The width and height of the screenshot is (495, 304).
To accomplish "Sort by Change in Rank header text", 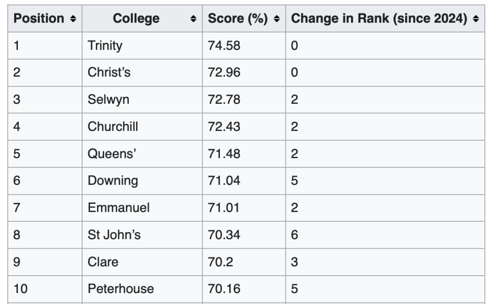I will point(379,19).
